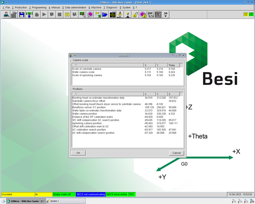
Task: Open the Production menu
Action: coord(19,7)
